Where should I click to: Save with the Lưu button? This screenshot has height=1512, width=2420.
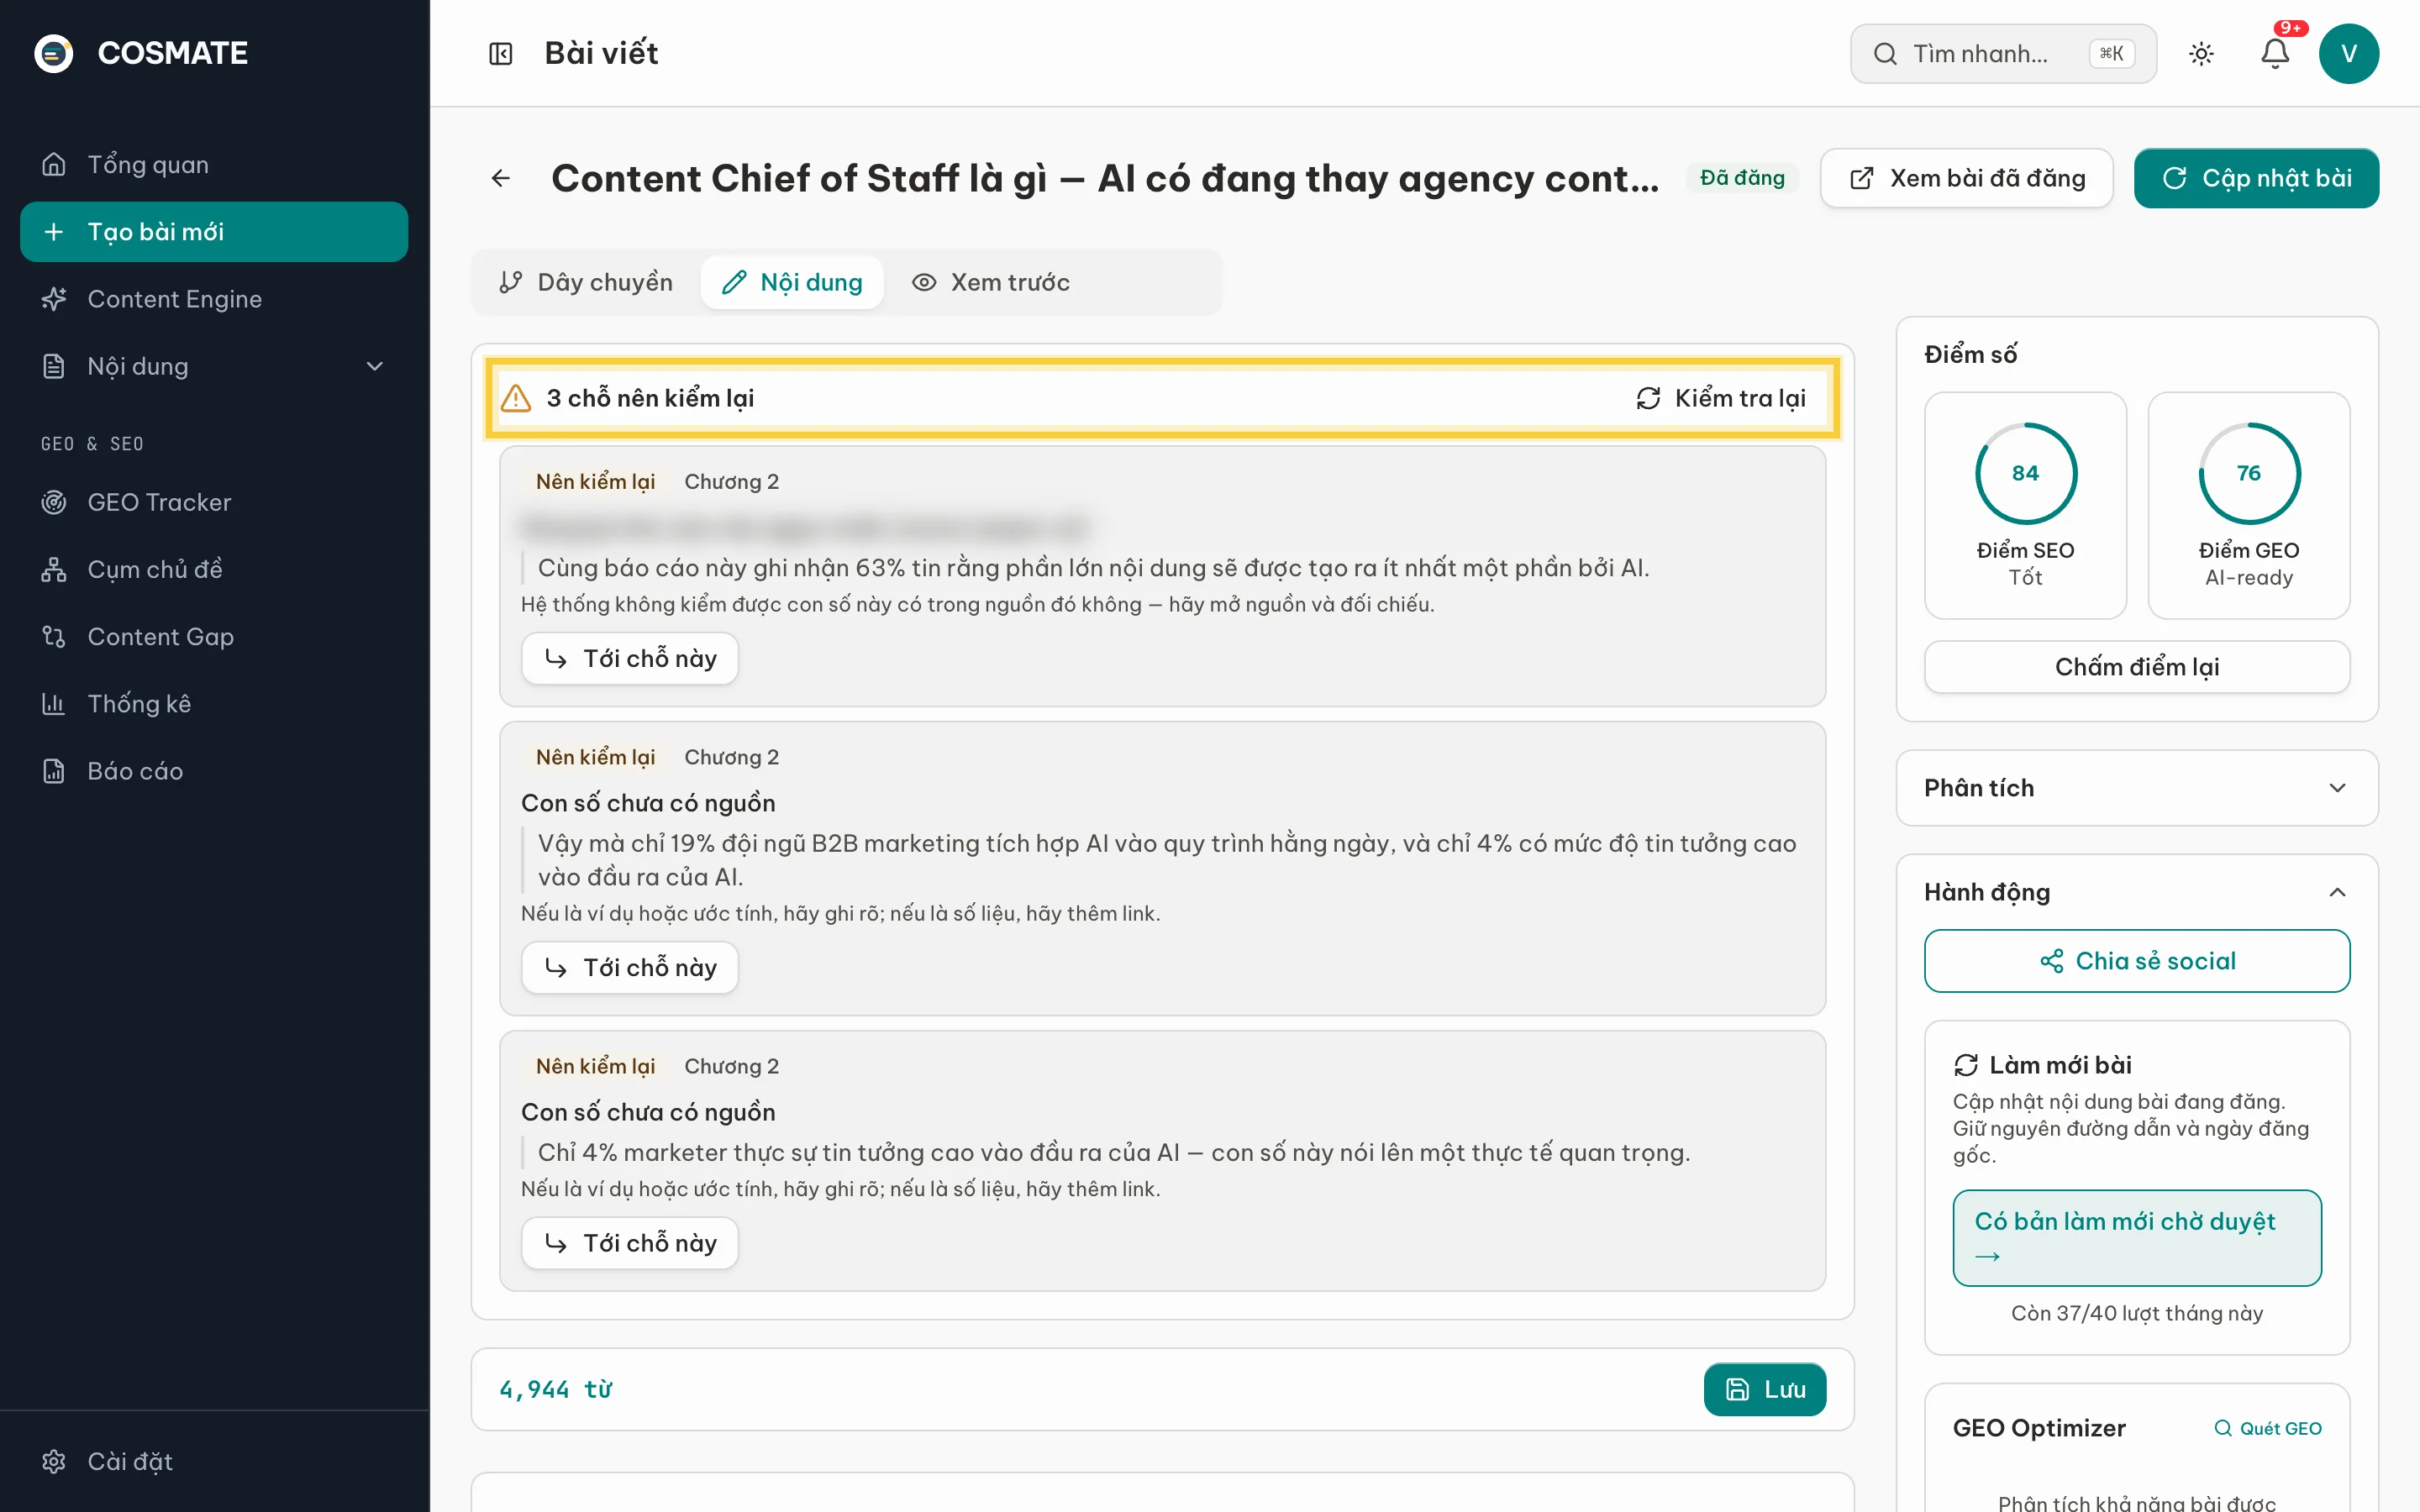1765,1389
